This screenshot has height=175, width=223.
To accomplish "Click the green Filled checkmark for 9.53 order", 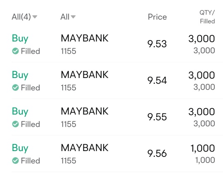I will [x=15, y=51].
